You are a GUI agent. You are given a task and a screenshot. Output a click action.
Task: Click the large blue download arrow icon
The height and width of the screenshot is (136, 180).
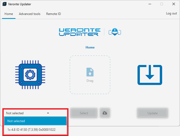click(150, 75)
